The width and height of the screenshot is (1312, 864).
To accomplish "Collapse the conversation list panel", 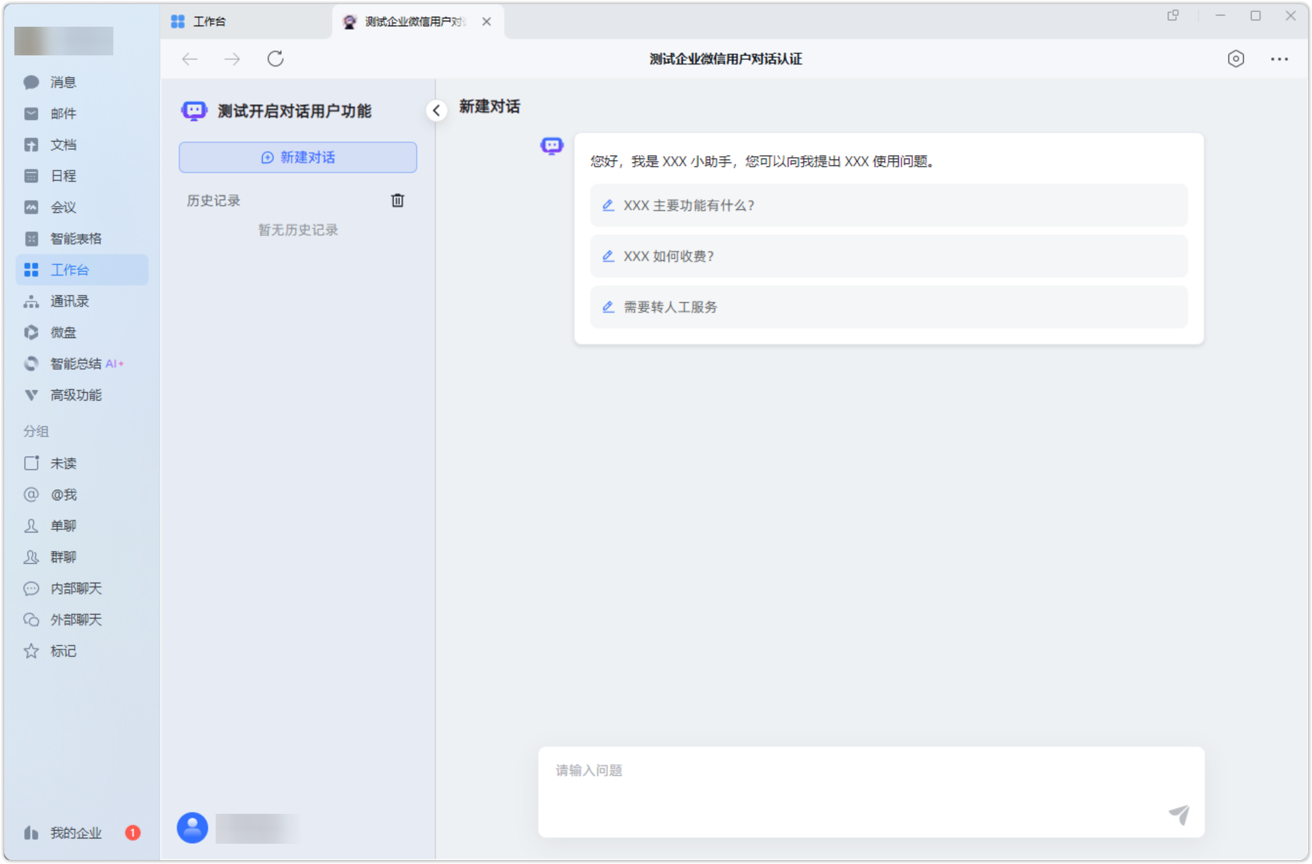I will coord(436,110).
